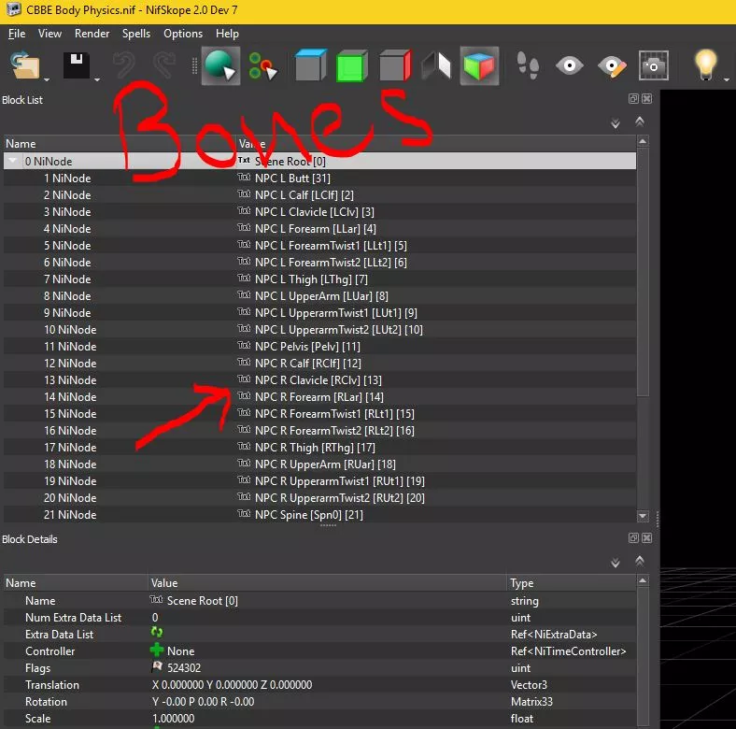Toggle the eye with pencil icon
736x729 pixels.
pos(612,65)
